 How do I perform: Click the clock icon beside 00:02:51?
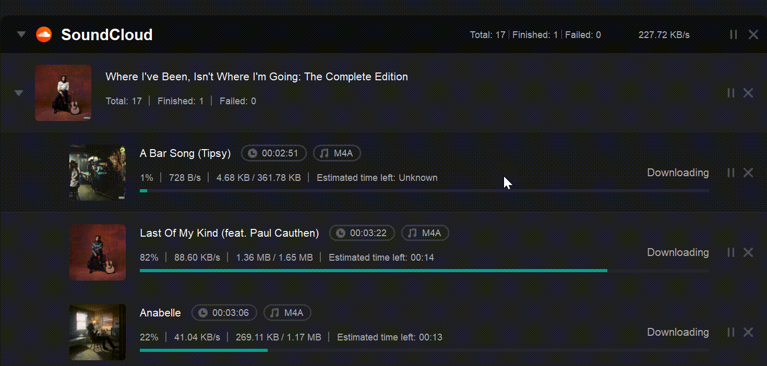click(253, 153)
